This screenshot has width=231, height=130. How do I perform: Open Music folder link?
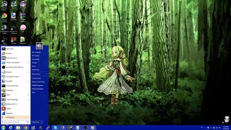click(x=34, y=66)
